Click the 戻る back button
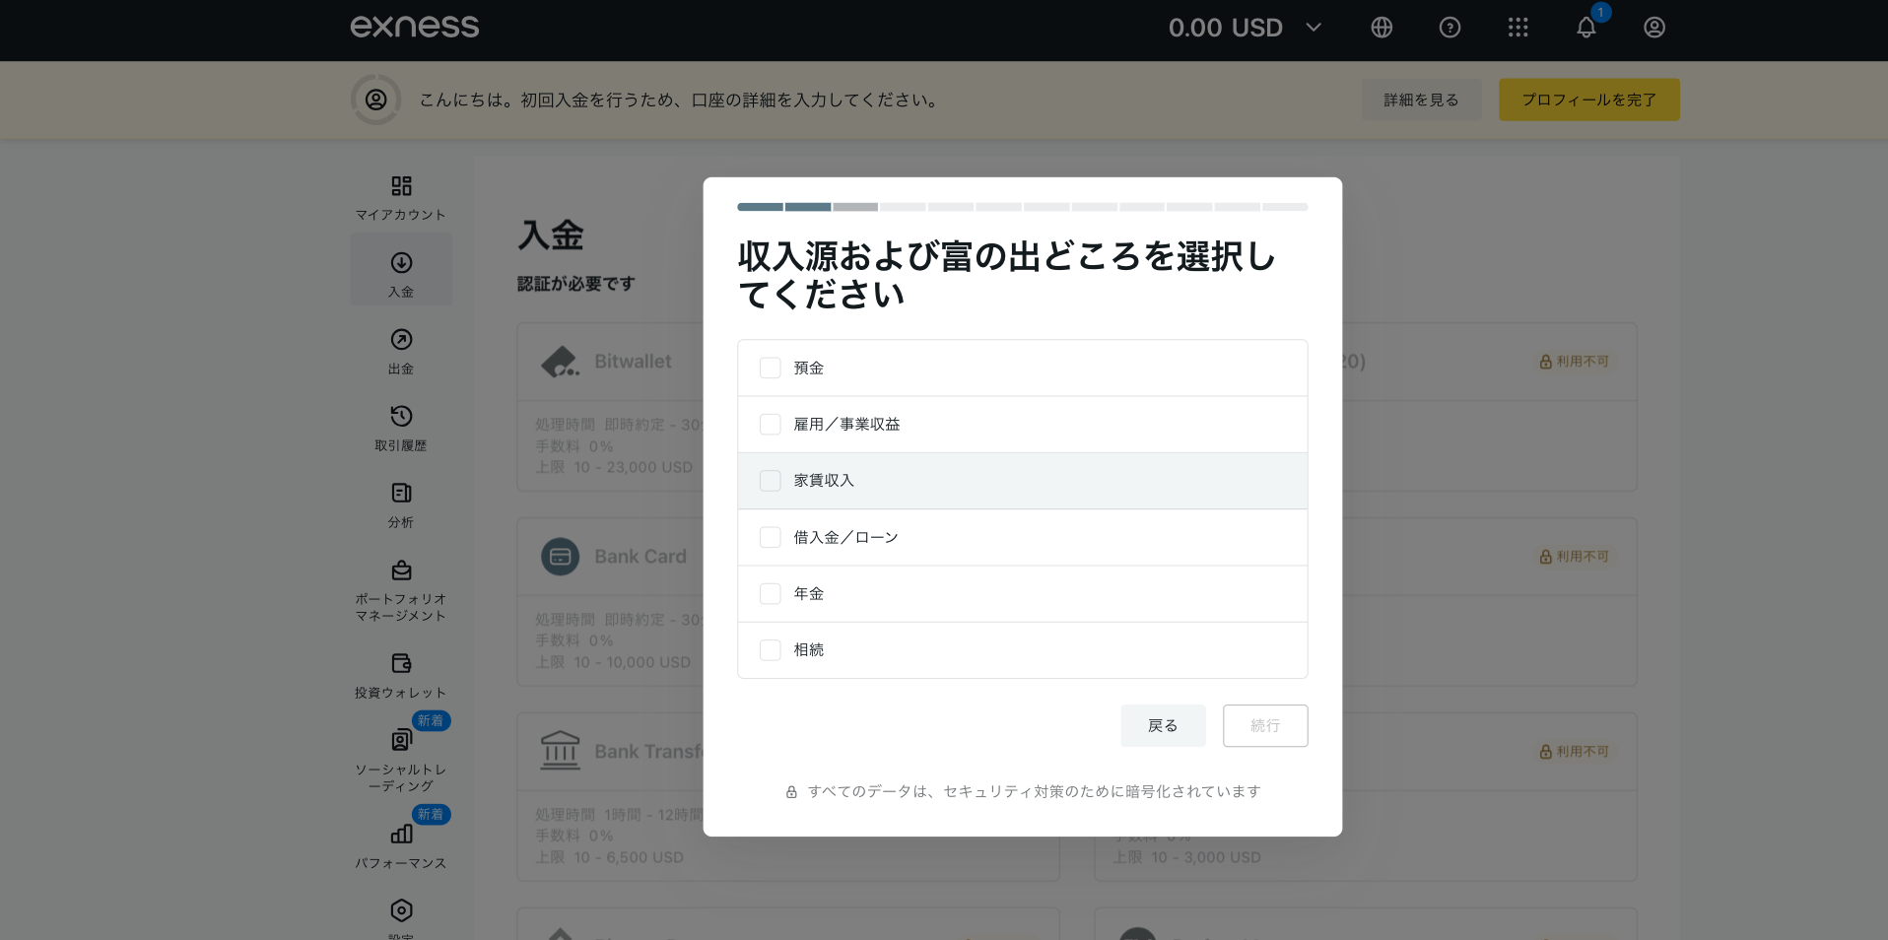 [1163, 726]
